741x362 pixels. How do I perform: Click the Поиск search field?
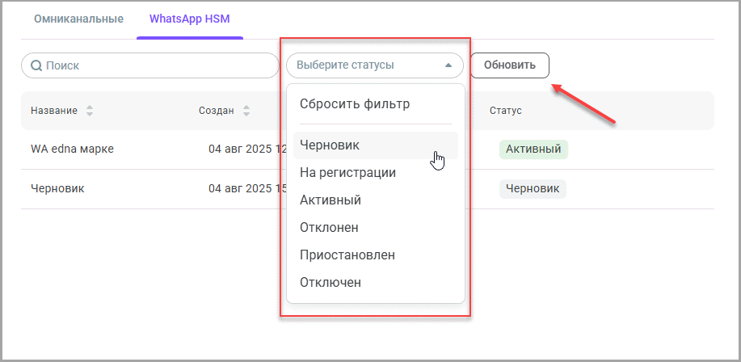point(149,65)
